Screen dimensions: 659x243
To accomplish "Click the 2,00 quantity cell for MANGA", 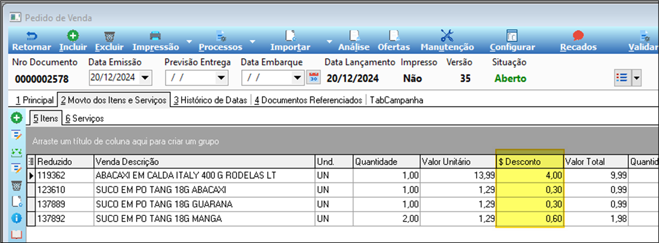I will 386,218.
